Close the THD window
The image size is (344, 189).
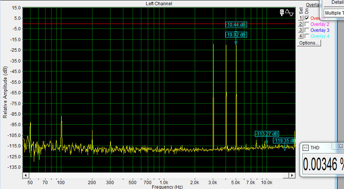pos(341,146)
